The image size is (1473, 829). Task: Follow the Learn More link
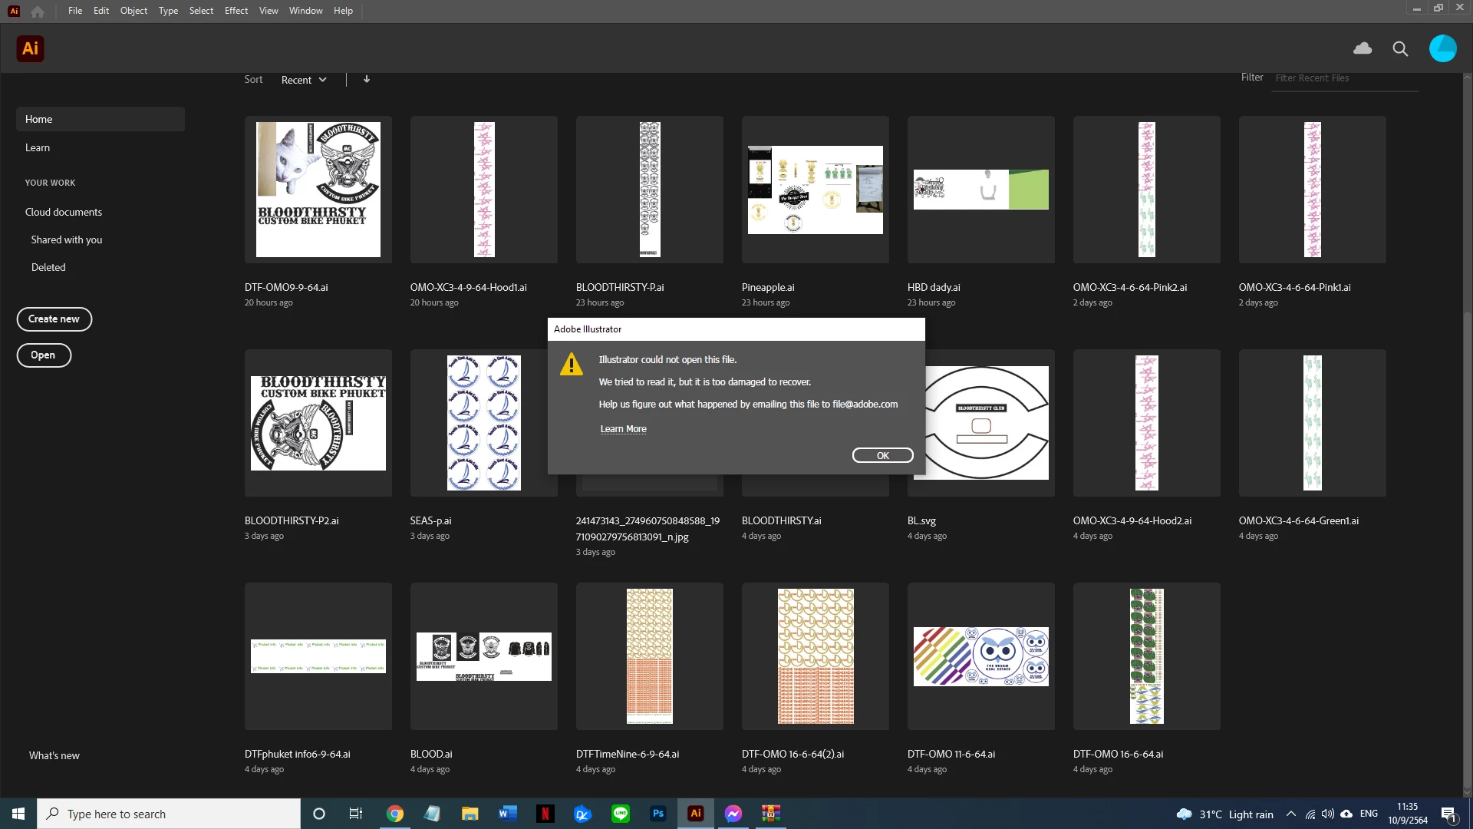click(x=623, y=429)
